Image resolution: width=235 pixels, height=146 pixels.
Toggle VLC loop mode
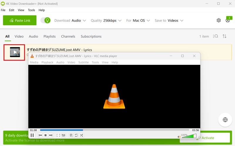pyautogui.click(x=76, y=135)
